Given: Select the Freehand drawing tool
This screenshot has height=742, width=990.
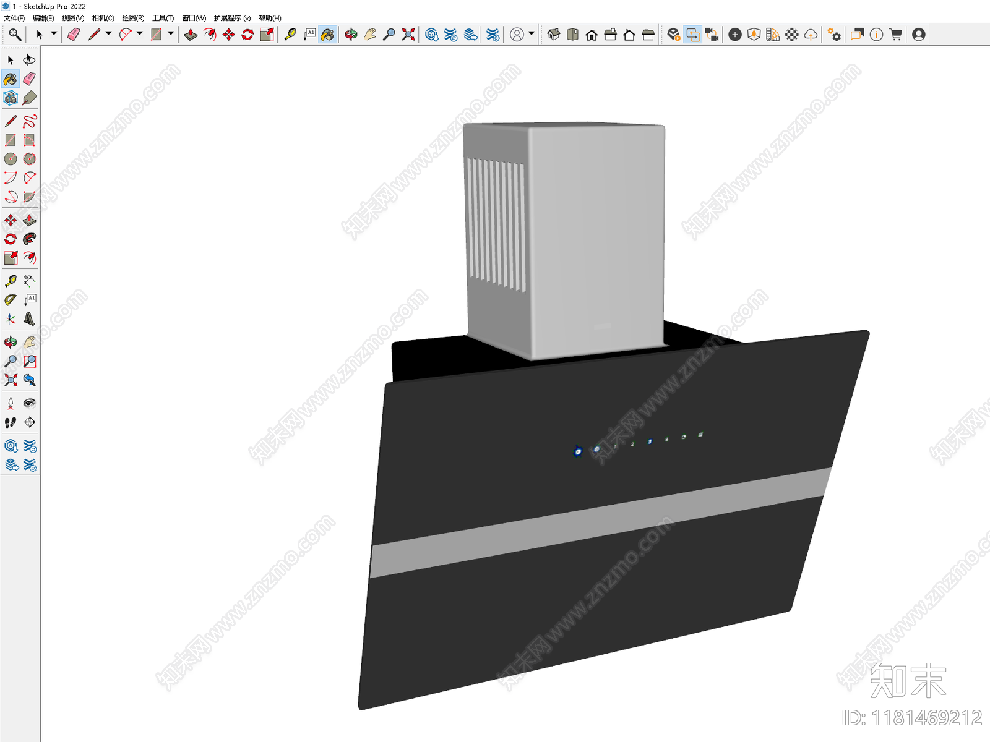Looking at the screenshot, I should [x=29, y=121].
